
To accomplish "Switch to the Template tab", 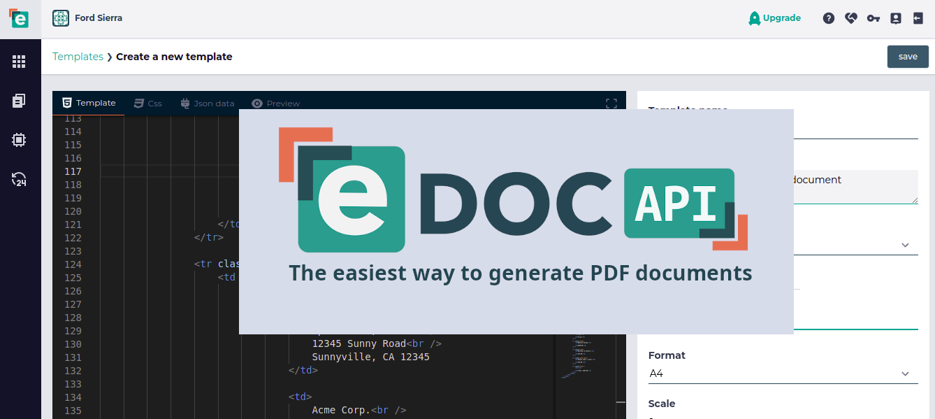I will [89, 103].
